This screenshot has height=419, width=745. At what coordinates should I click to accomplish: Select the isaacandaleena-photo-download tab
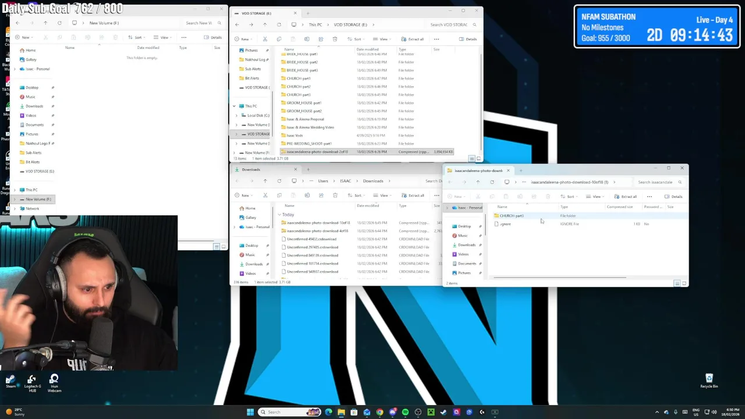(x=478, y=171)
